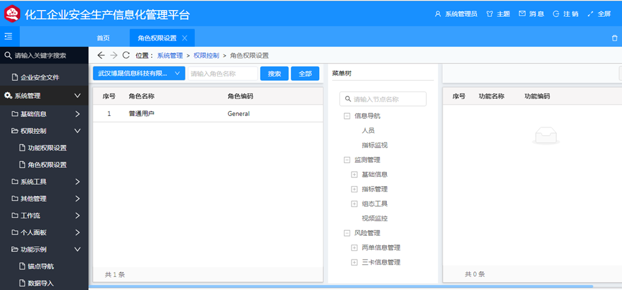Collapse the 信息导航 tree node

click(346, 116)
